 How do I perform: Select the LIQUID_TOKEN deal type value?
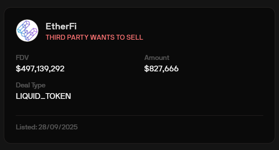pyautogui.click(x=43, y=96)
